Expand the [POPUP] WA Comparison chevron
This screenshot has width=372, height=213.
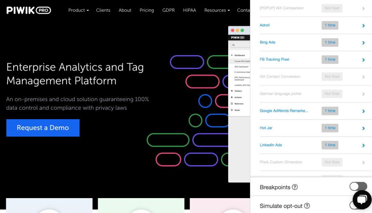point(363,8)
